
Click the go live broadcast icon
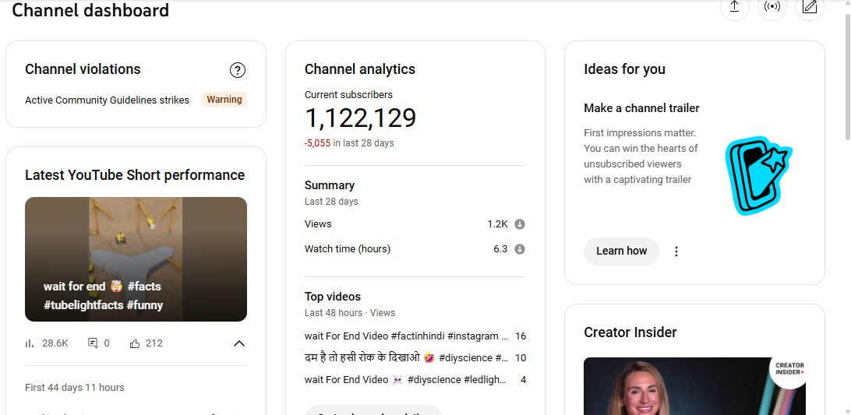coord(772,7)
